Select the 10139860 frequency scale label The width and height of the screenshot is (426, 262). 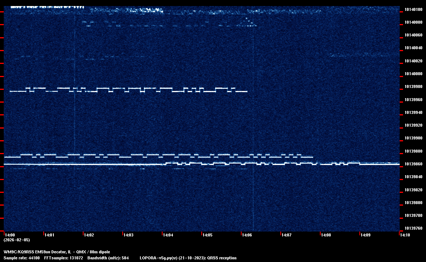pos(413,164)
